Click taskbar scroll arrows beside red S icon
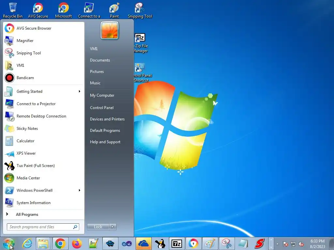 [x=271, y=243]
